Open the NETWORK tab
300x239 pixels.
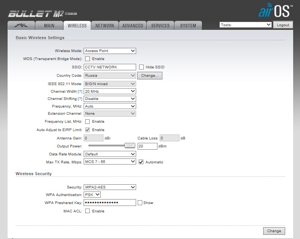click(105, 25)
